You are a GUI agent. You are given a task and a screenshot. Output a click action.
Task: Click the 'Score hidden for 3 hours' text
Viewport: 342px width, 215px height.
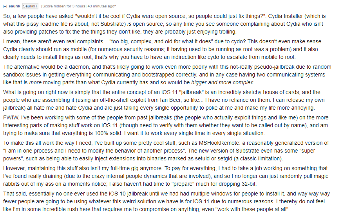[63, 6]
